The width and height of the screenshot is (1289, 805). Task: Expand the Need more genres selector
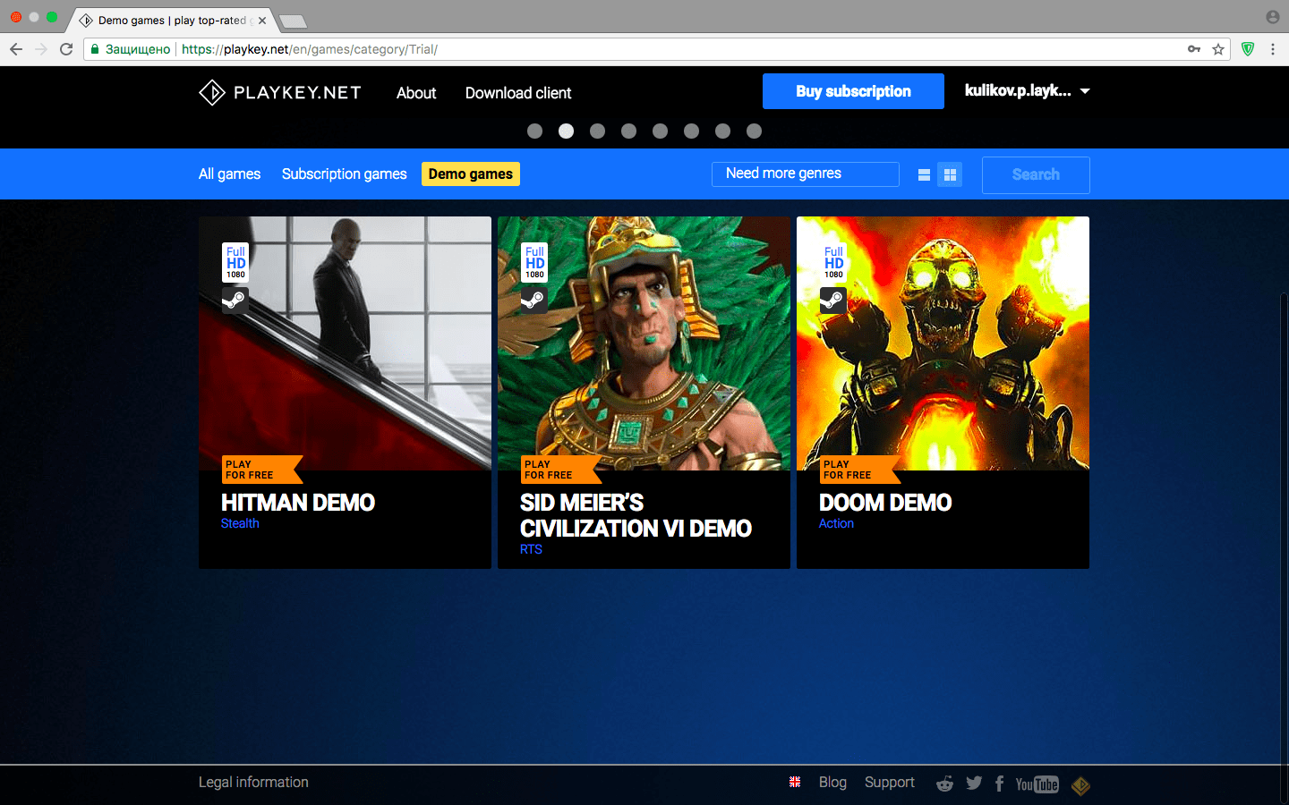pos(805,174)
